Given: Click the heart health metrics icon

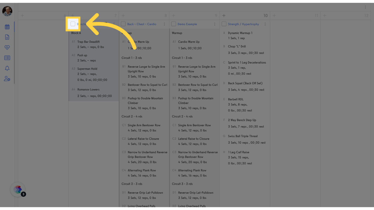Looking at the screenshot, I should [7, 47].
